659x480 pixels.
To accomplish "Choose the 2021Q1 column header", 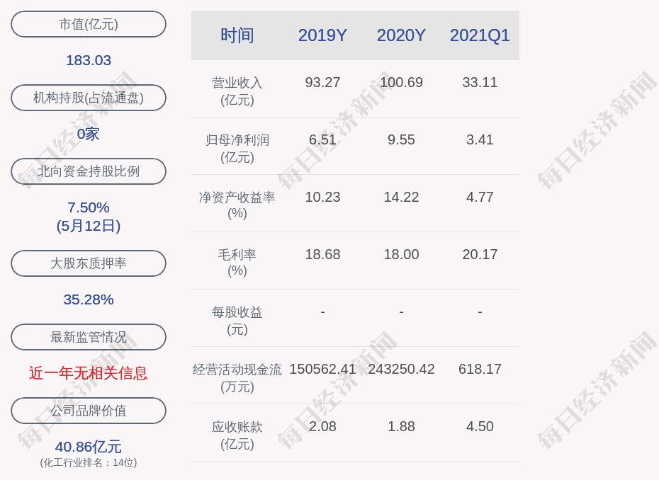I will (480, 35).
